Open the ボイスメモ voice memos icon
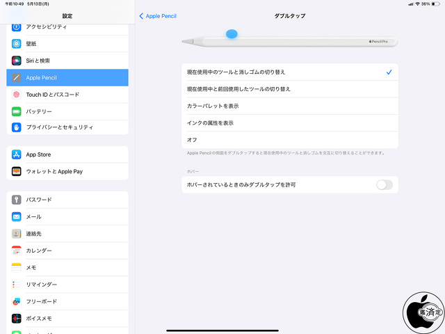Image resolution: width=445 pixels, height=334 pixels. (17, 319)
